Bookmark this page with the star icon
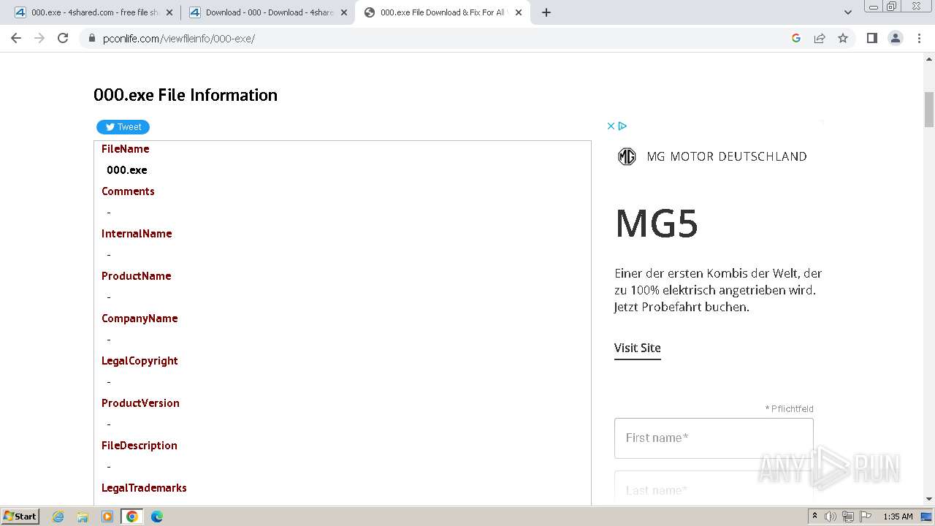Image resolution: width=935 pixels, height=526 pixels. coord(843,38)
